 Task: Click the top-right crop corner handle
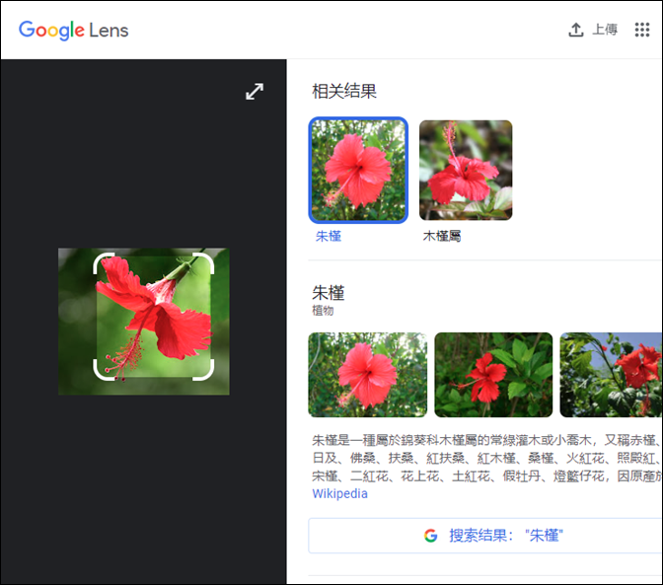pos(204,262)
